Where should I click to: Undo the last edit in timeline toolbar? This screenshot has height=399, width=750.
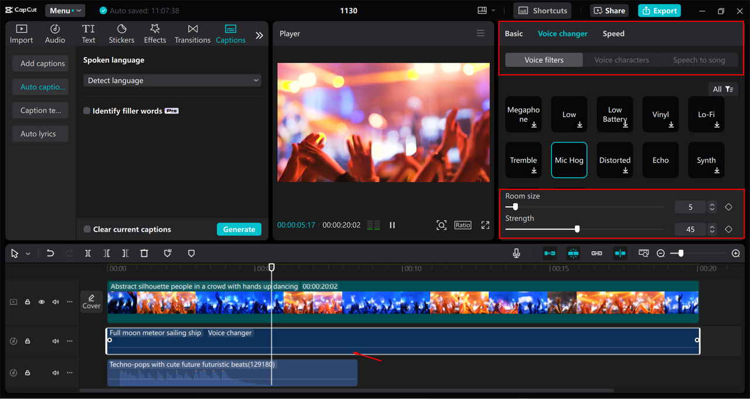click(x=50, y=253)
